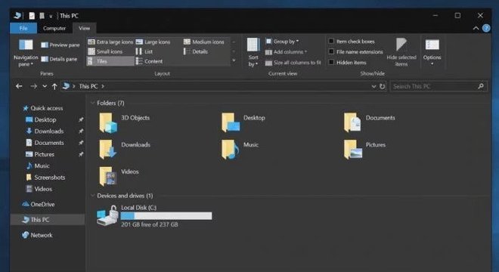Enable File name extensions
Screen dimensions: 499x272
[x=356, y=52]
